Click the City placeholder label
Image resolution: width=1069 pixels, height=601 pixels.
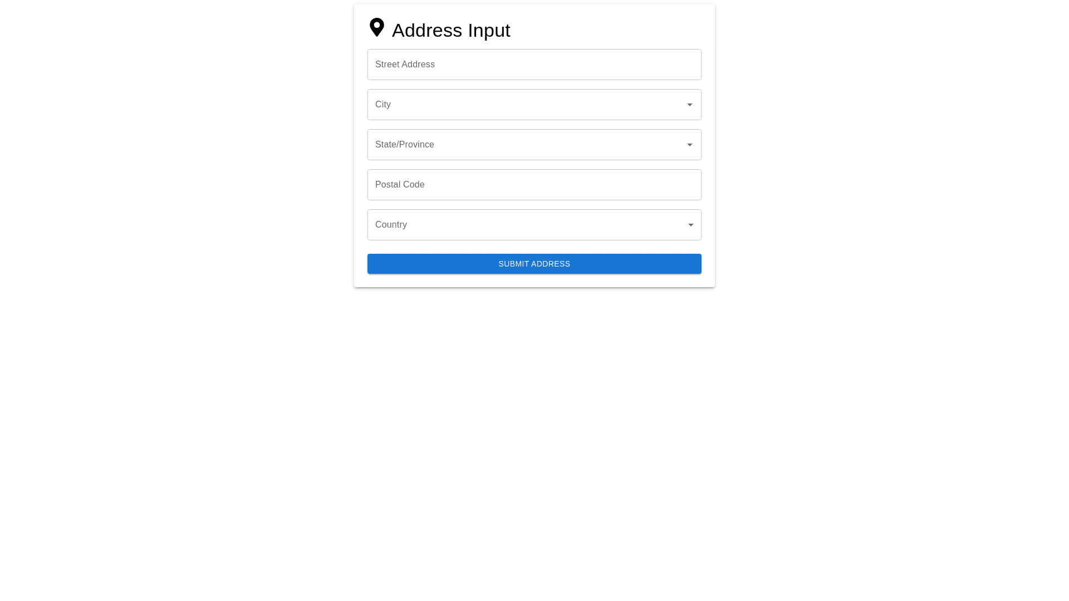coord(383,105)
